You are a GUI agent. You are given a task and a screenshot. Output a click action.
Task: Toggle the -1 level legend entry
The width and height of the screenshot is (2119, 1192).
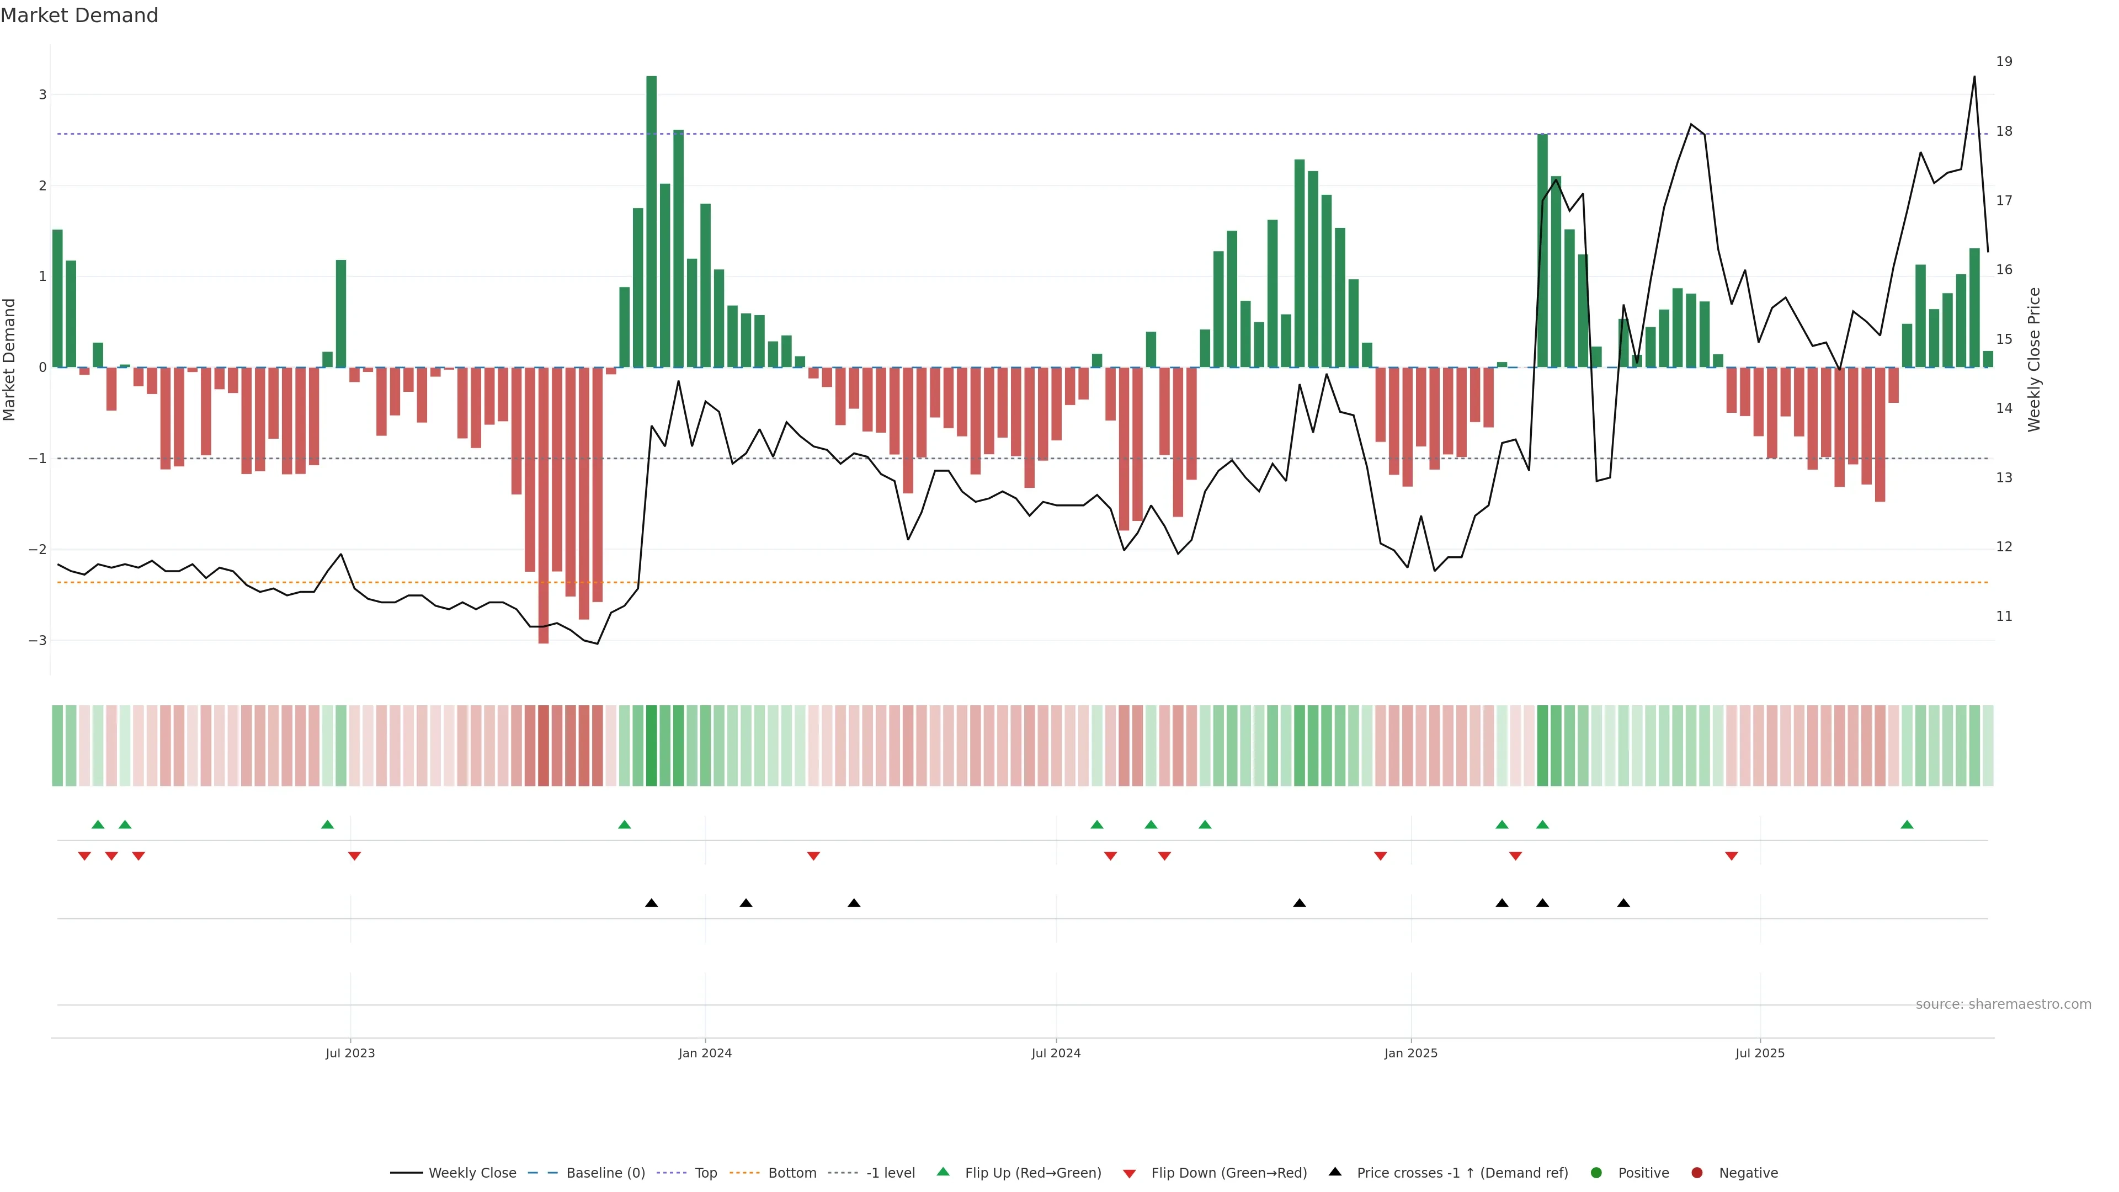(890, 1172)
